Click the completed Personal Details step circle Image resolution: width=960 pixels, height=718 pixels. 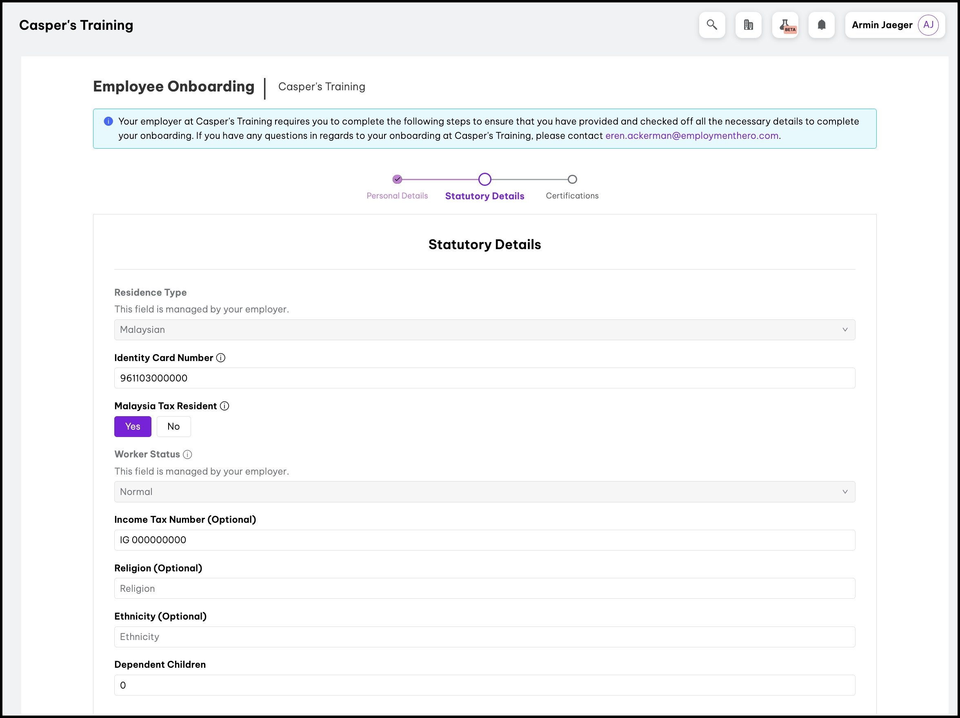coord(397,179)
